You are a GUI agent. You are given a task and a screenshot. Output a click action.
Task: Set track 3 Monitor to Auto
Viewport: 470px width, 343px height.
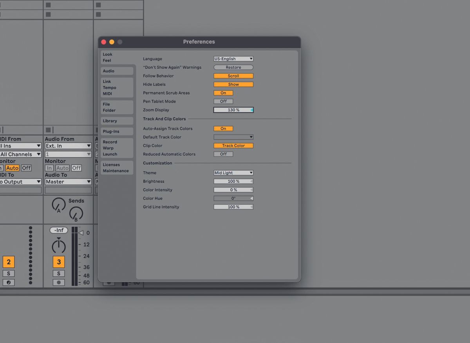pos(63,168)
